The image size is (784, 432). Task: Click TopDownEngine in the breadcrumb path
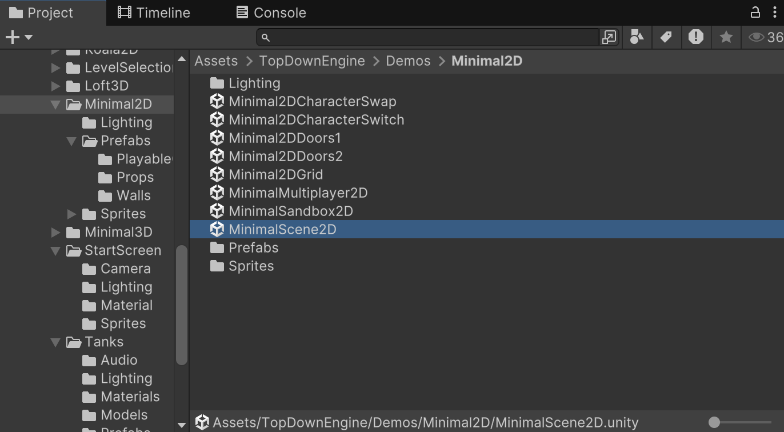tap(312, 61)
